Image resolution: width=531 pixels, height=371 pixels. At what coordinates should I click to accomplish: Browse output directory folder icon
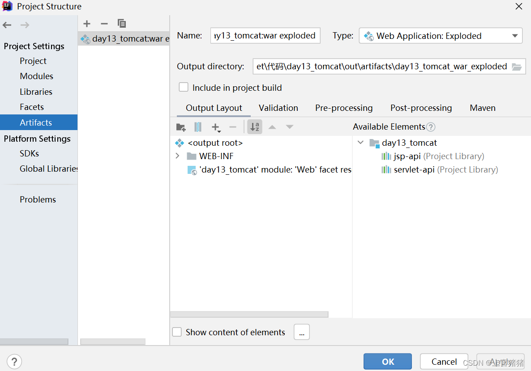(516, 66)
